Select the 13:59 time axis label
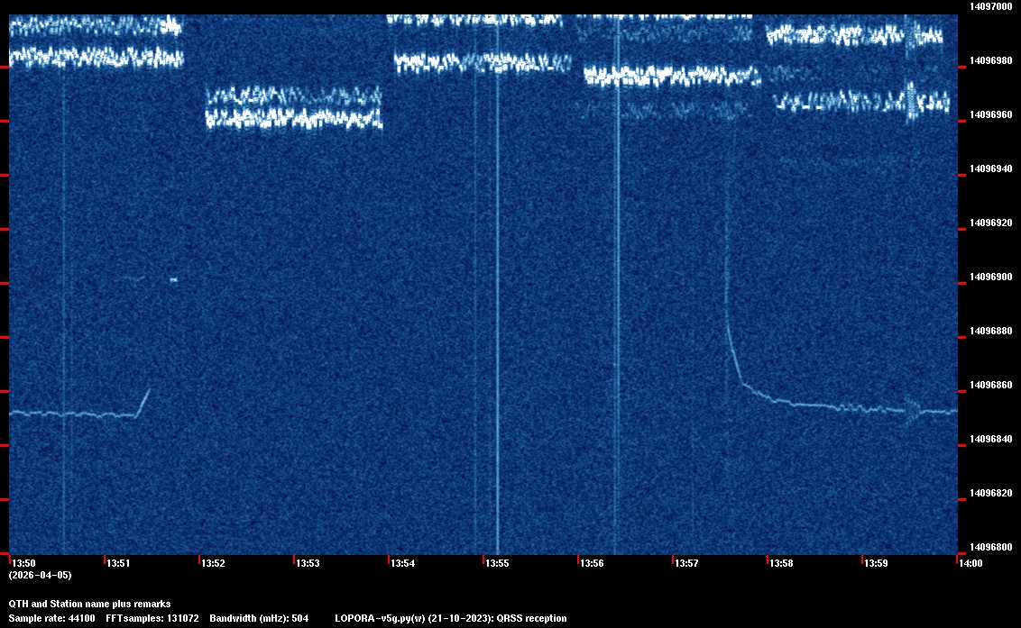Screen dimensions: 1021x628 tap(876, 563)
